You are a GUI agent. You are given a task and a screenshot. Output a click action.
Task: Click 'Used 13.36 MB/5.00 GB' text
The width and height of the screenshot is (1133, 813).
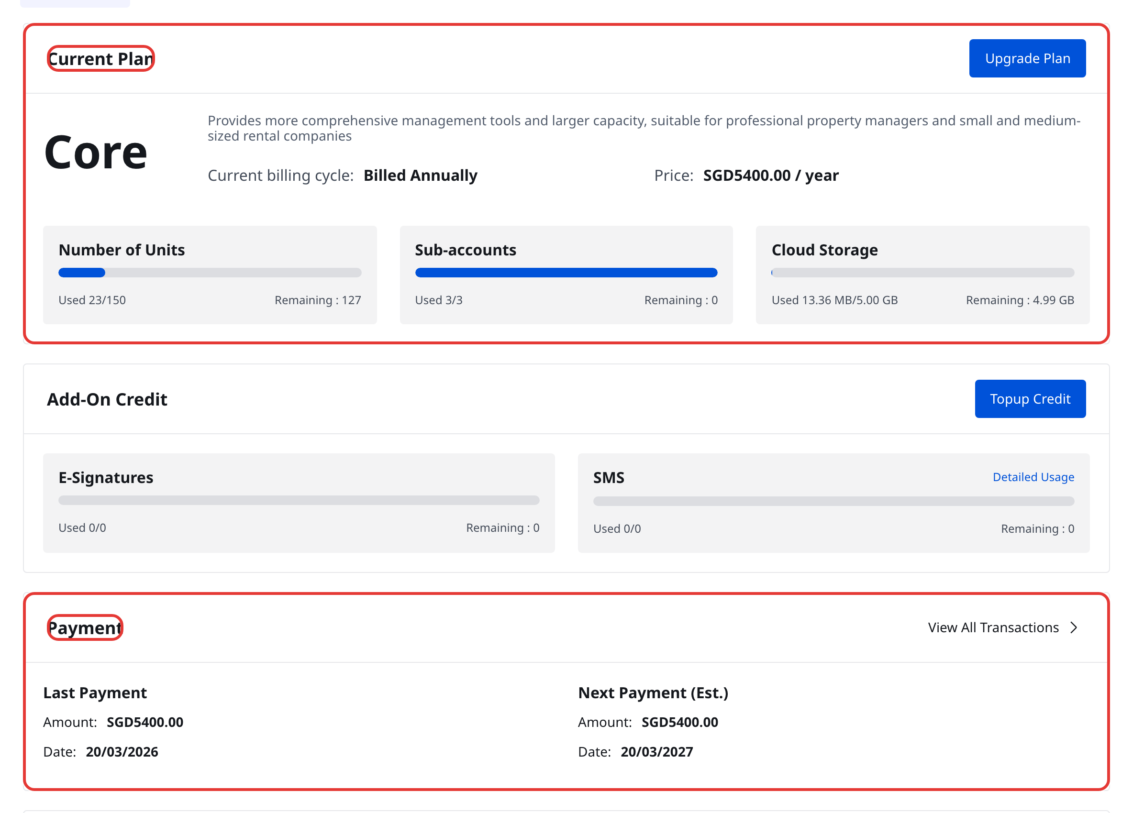834,300
